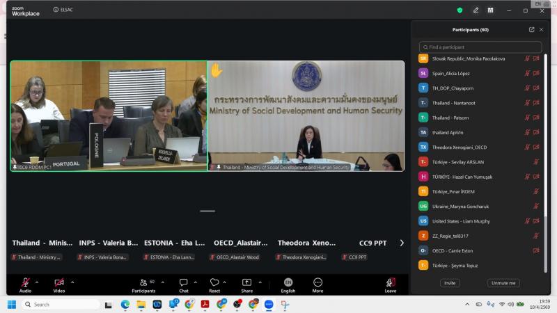Expand the video options caret
The height and width of the screenshot is (313, 557).
(72, 282)
